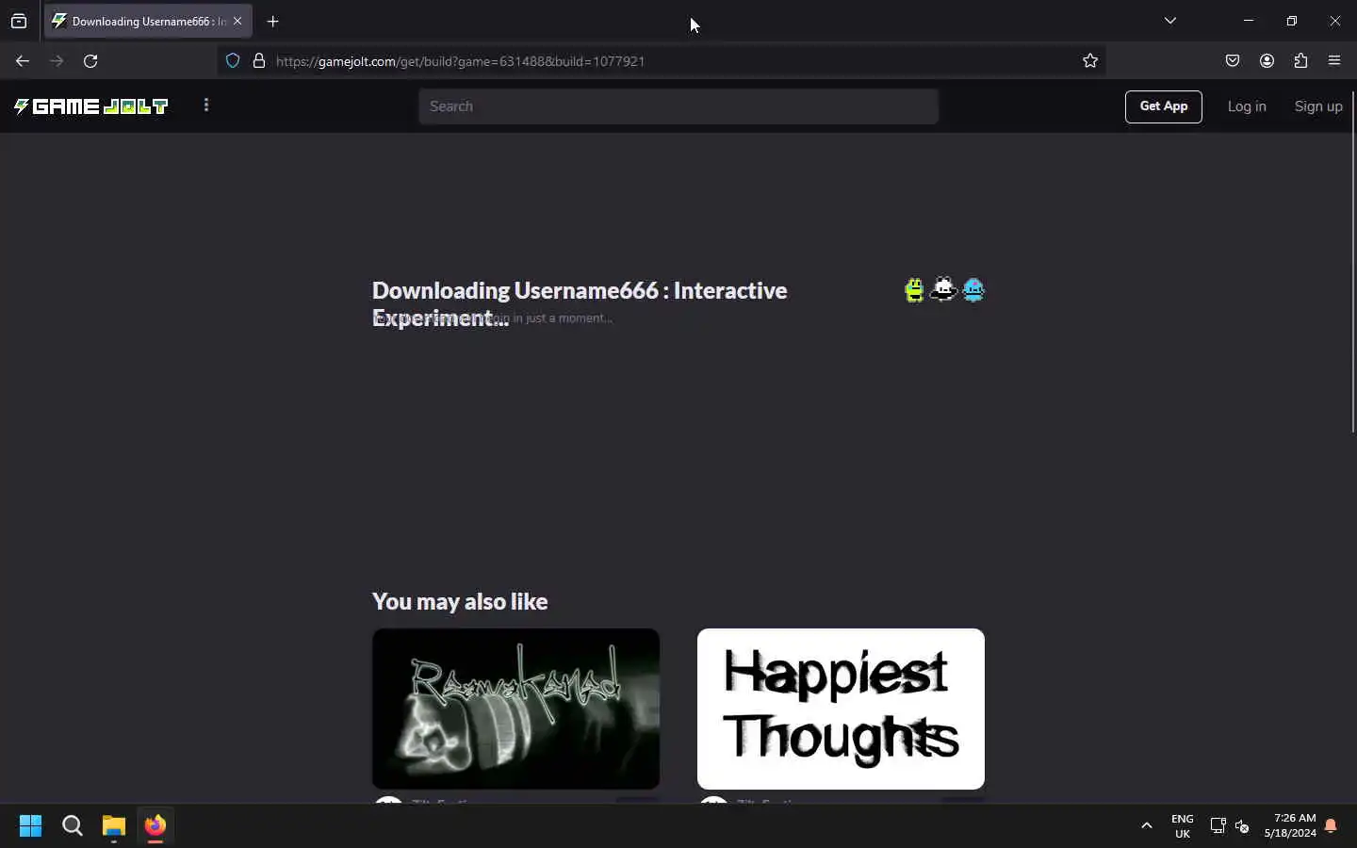The width and height of the screenshot is (1357, 848).
Task: Go back to the previous page
Action: pos(23,61)
